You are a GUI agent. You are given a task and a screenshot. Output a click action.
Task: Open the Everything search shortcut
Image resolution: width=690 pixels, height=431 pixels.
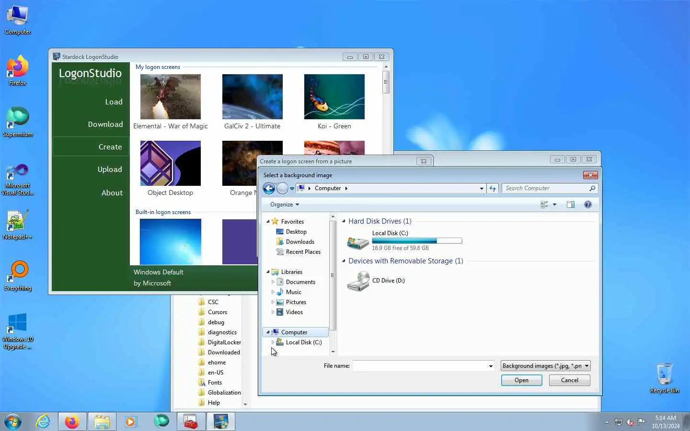pyautogui.click(x=18, y=276)
